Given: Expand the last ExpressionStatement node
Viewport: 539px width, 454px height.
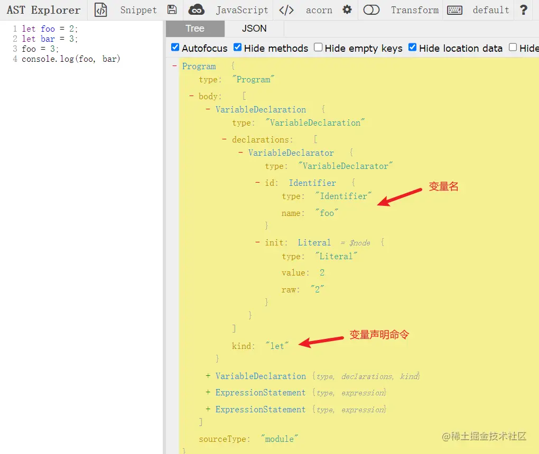Looking at the screenshot, I should [x=208, y=409].
